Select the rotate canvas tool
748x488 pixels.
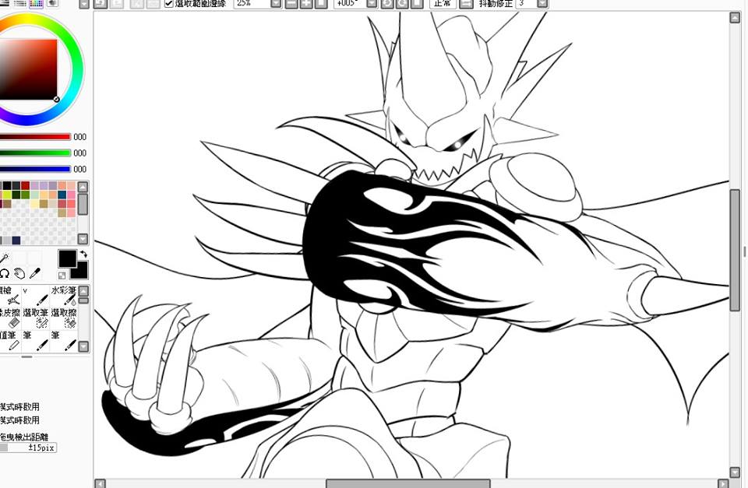[5, 273]
